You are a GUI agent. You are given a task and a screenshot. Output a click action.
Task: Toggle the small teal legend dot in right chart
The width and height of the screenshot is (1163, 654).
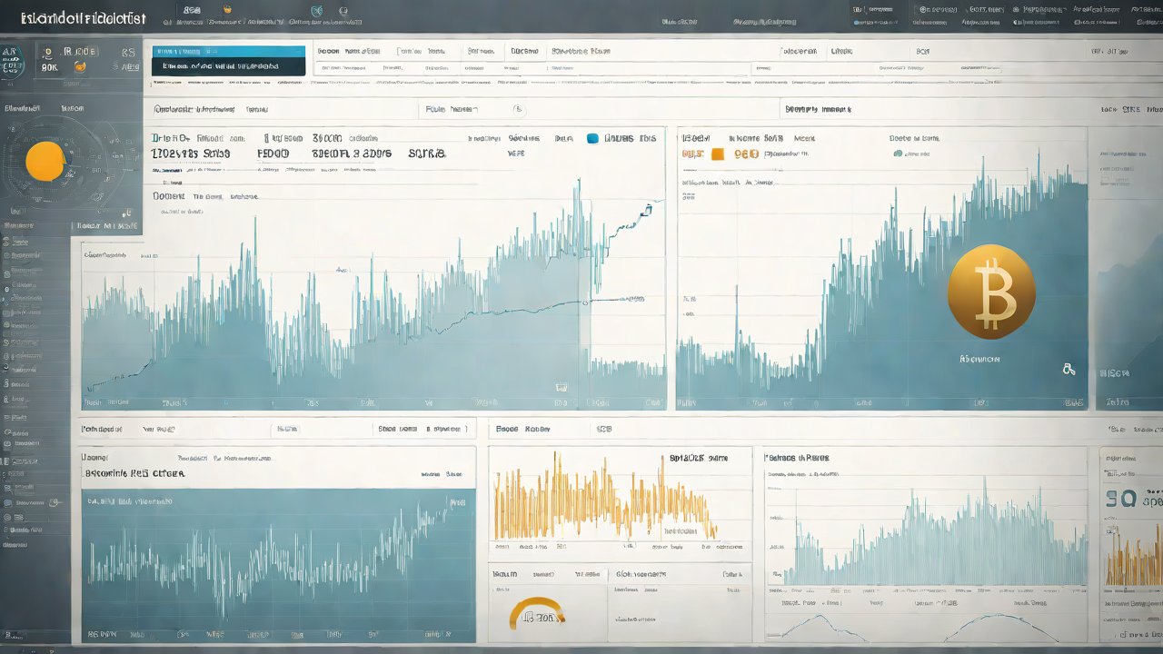pos(898,154)
